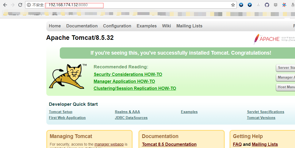295x148 pixels.
Task: Click the Recommended Reading heading
Action: [x=121, y=67]
